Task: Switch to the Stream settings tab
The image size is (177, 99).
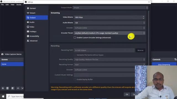Action: 37,13
